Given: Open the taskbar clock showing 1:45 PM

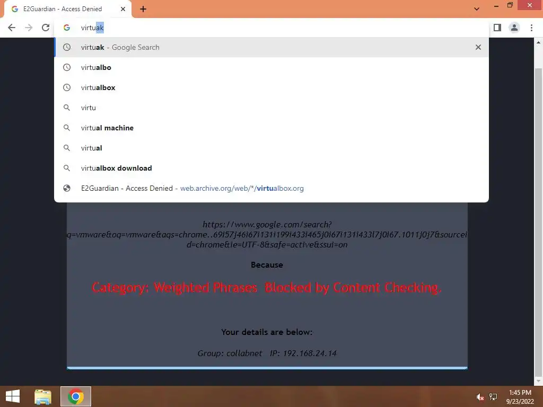Looking at the screenshot, I should tap(520, 396).
